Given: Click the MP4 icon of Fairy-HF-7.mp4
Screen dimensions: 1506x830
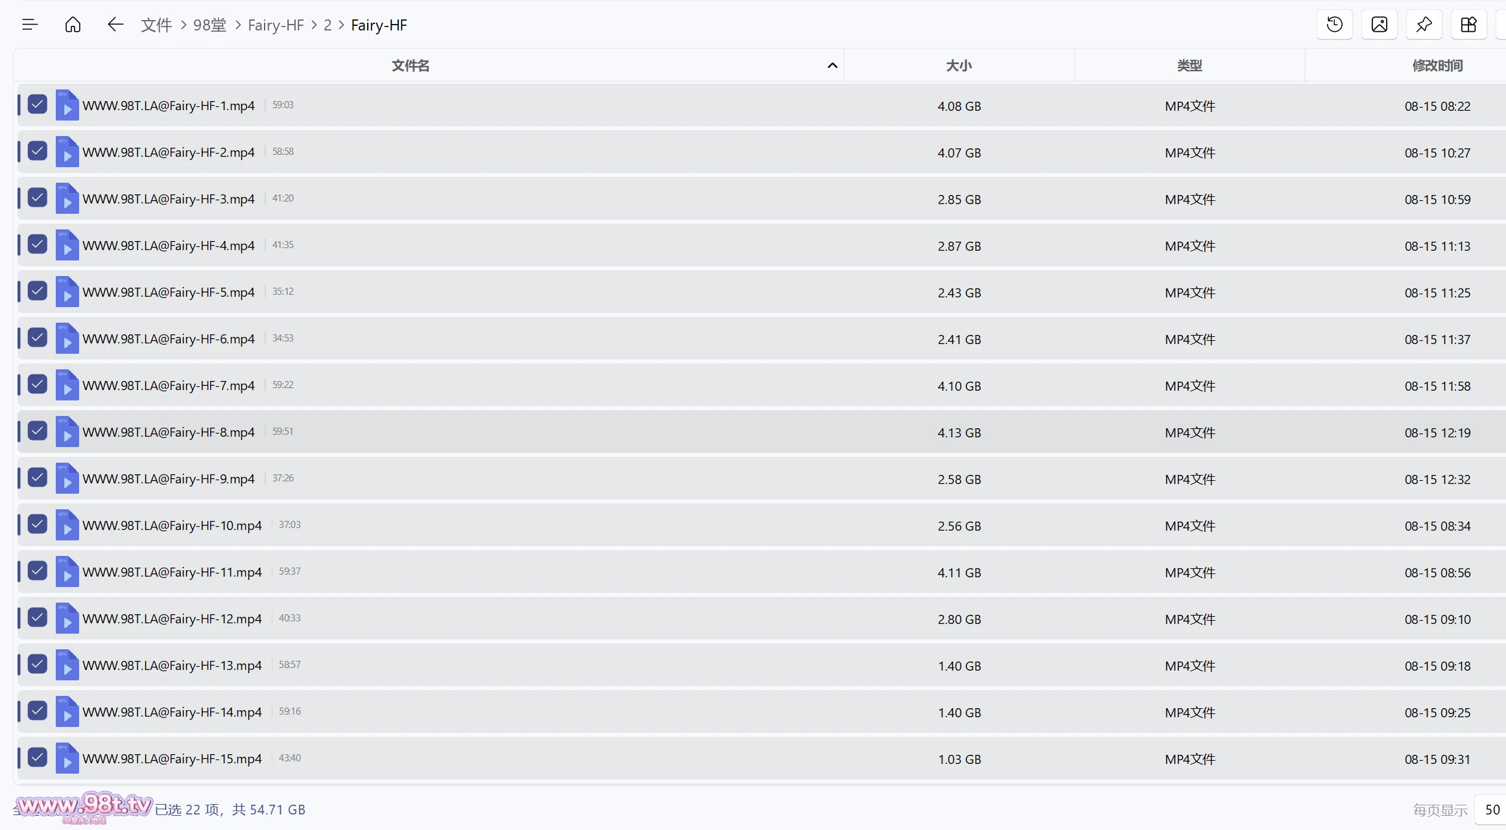Looking at the screenshot, I should (67, 385).
